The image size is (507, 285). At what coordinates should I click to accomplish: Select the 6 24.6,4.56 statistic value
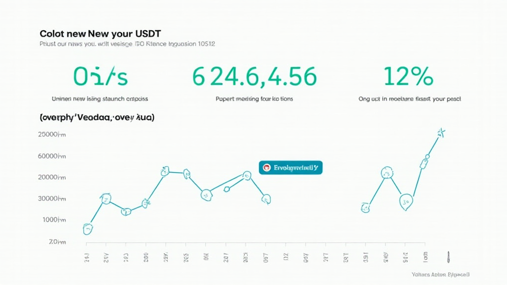(x=254, y=77)
